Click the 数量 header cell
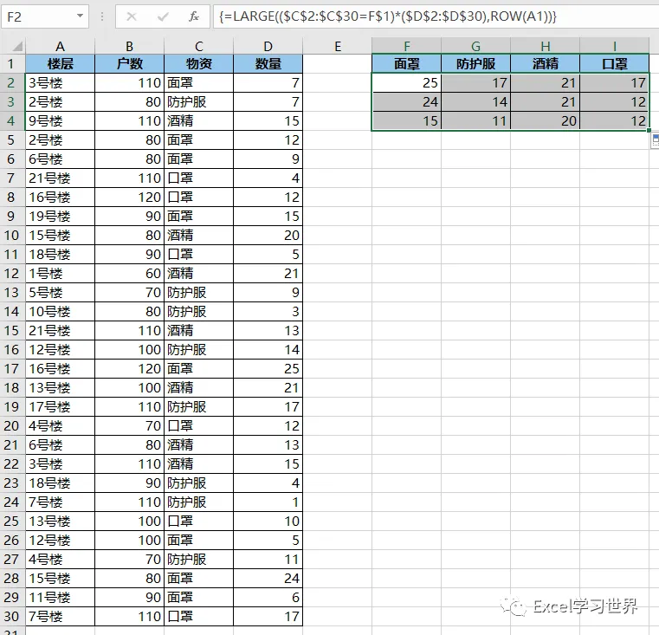Screen dimensions: 659x635 tap(268, 64)
